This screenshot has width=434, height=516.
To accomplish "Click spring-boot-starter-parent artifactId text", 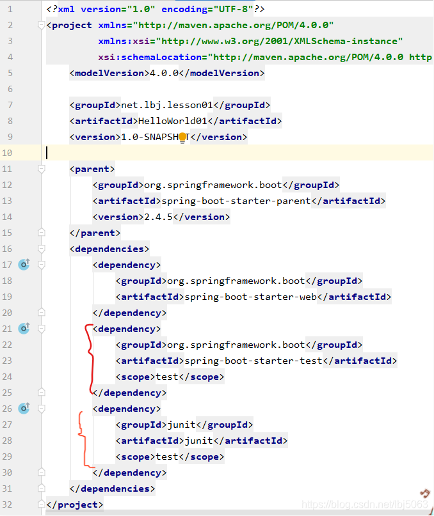I will tap(236, 201).
